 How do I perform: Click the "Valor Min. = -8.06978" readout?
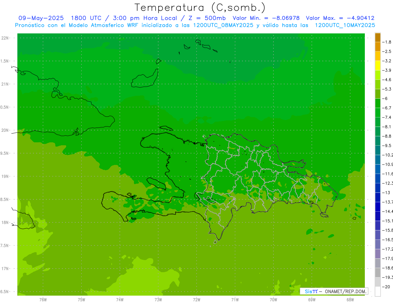point(266,18)
